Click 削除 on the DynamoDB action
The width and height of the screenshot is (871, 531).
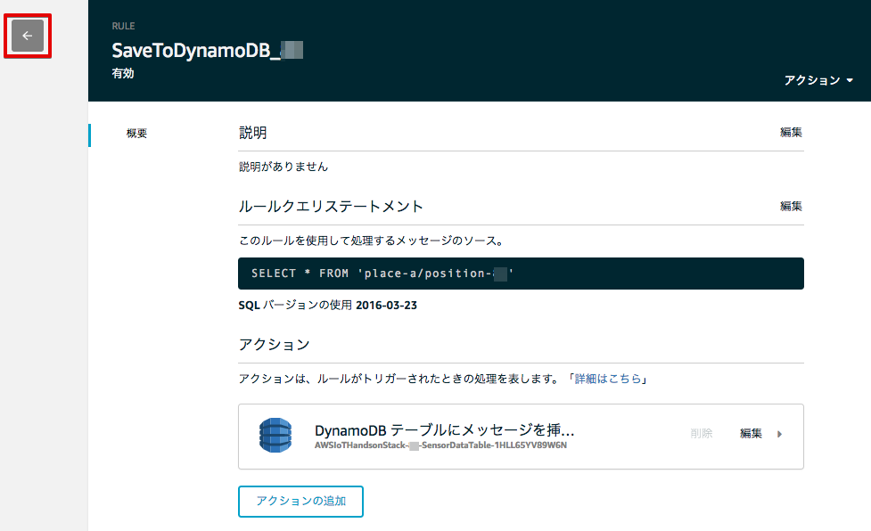[x=701, y=433]
